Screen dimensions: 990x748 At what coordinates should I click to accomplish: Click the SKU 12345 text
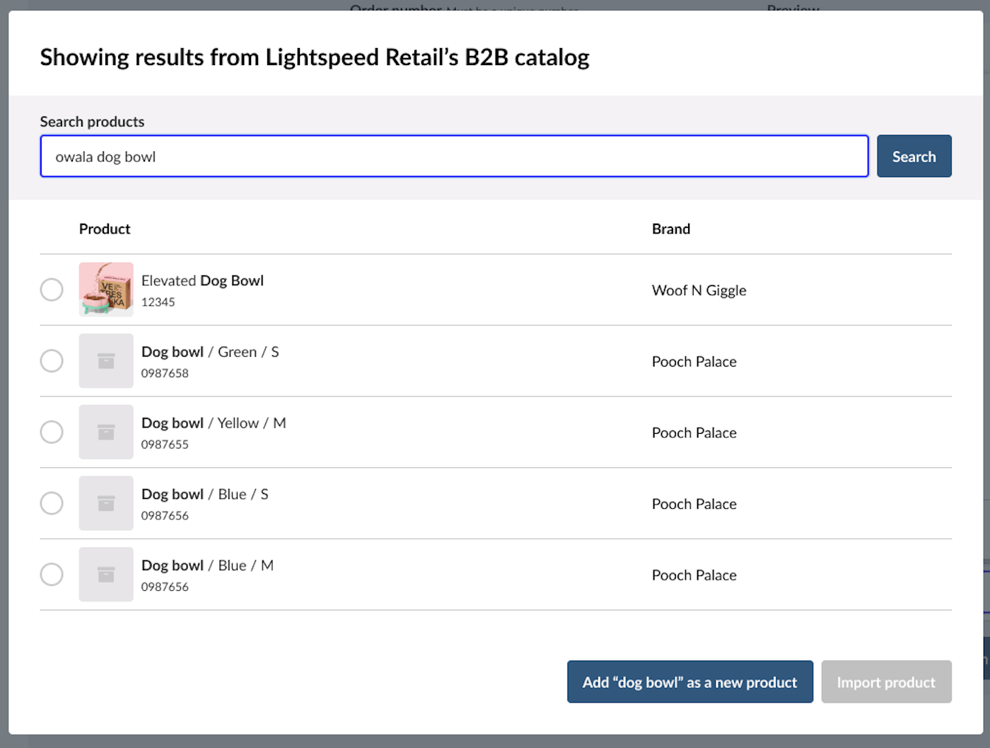click(x=158, y=302)
